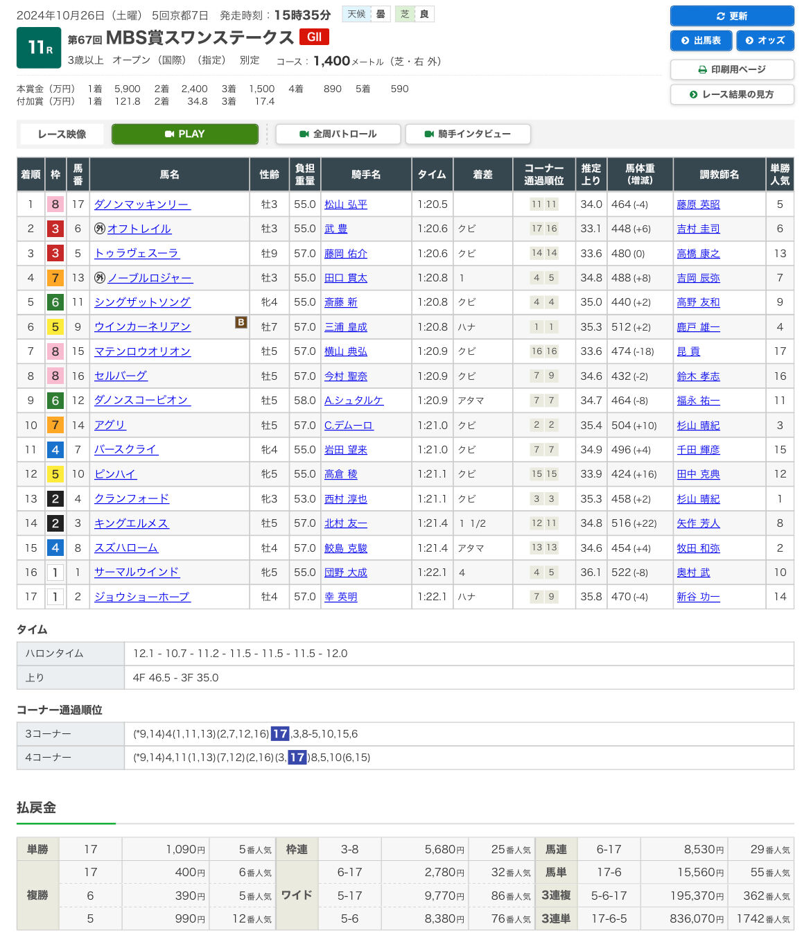Open horse シングザットソング link
811x942 pixels.
pyautogui.click(x=142, y=302)
